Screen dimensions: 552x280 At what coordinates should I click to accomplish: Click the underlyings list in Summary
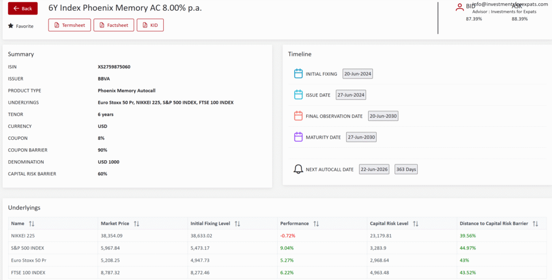165,103
